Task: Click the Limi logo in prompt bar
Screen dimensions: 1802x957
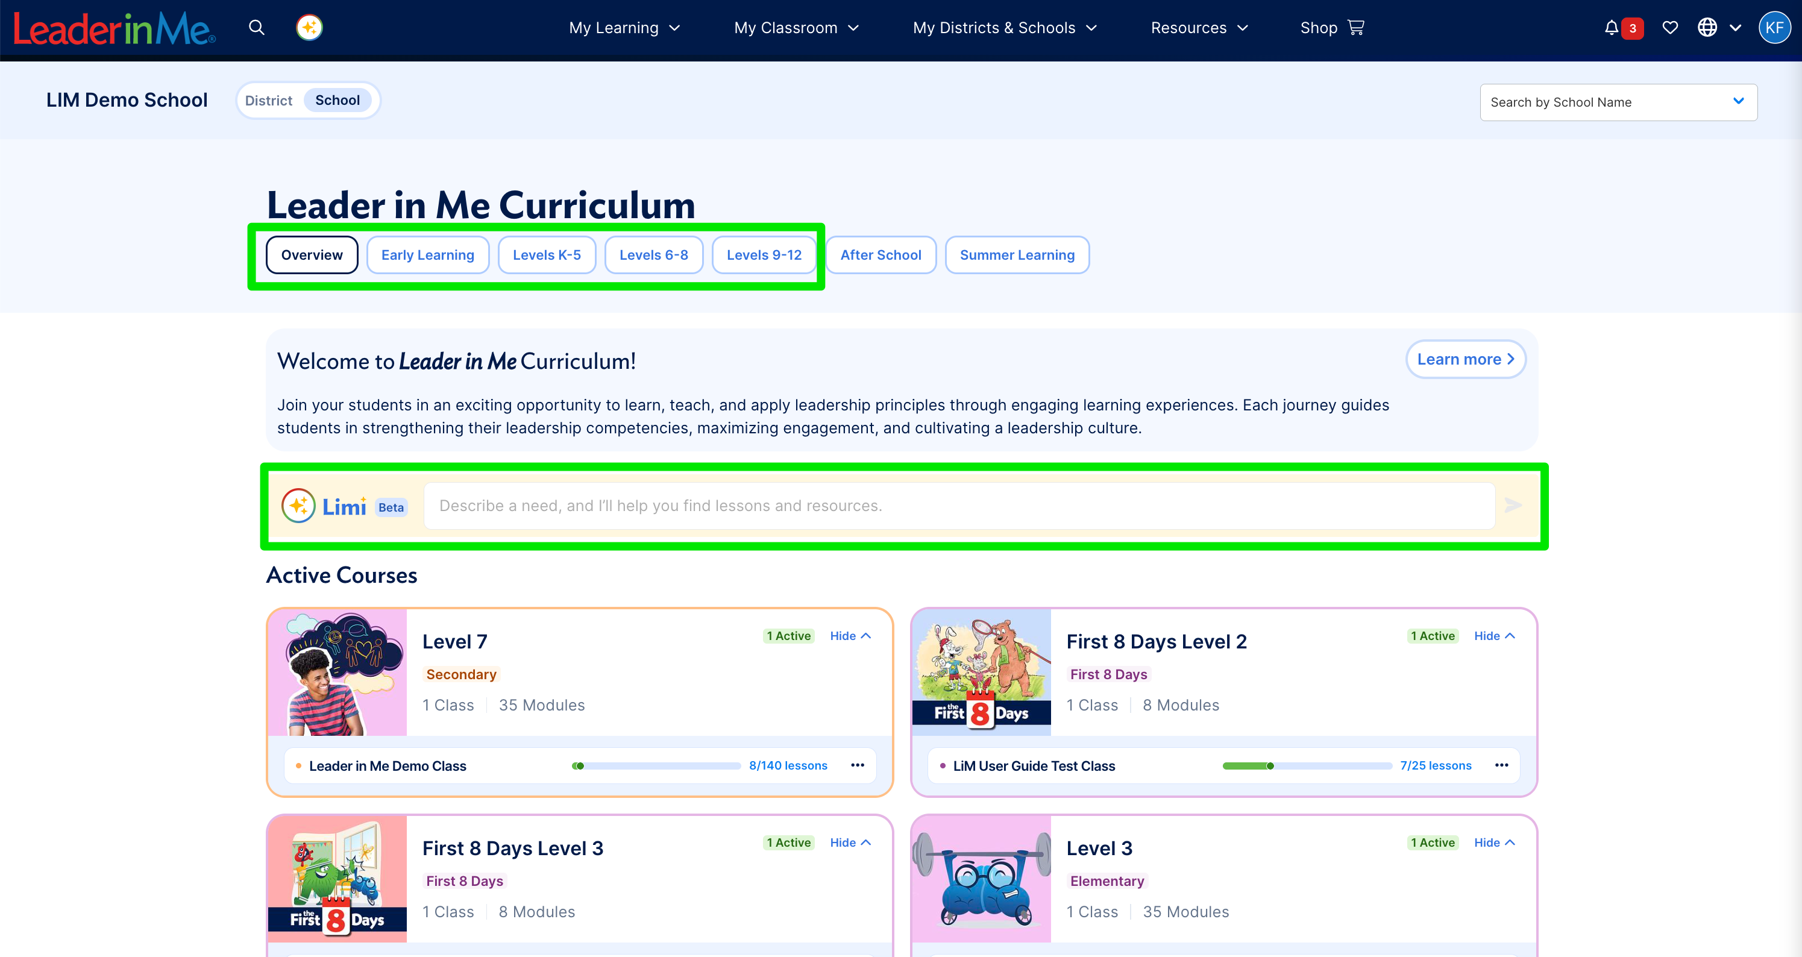Action: (x=323, y=506)
